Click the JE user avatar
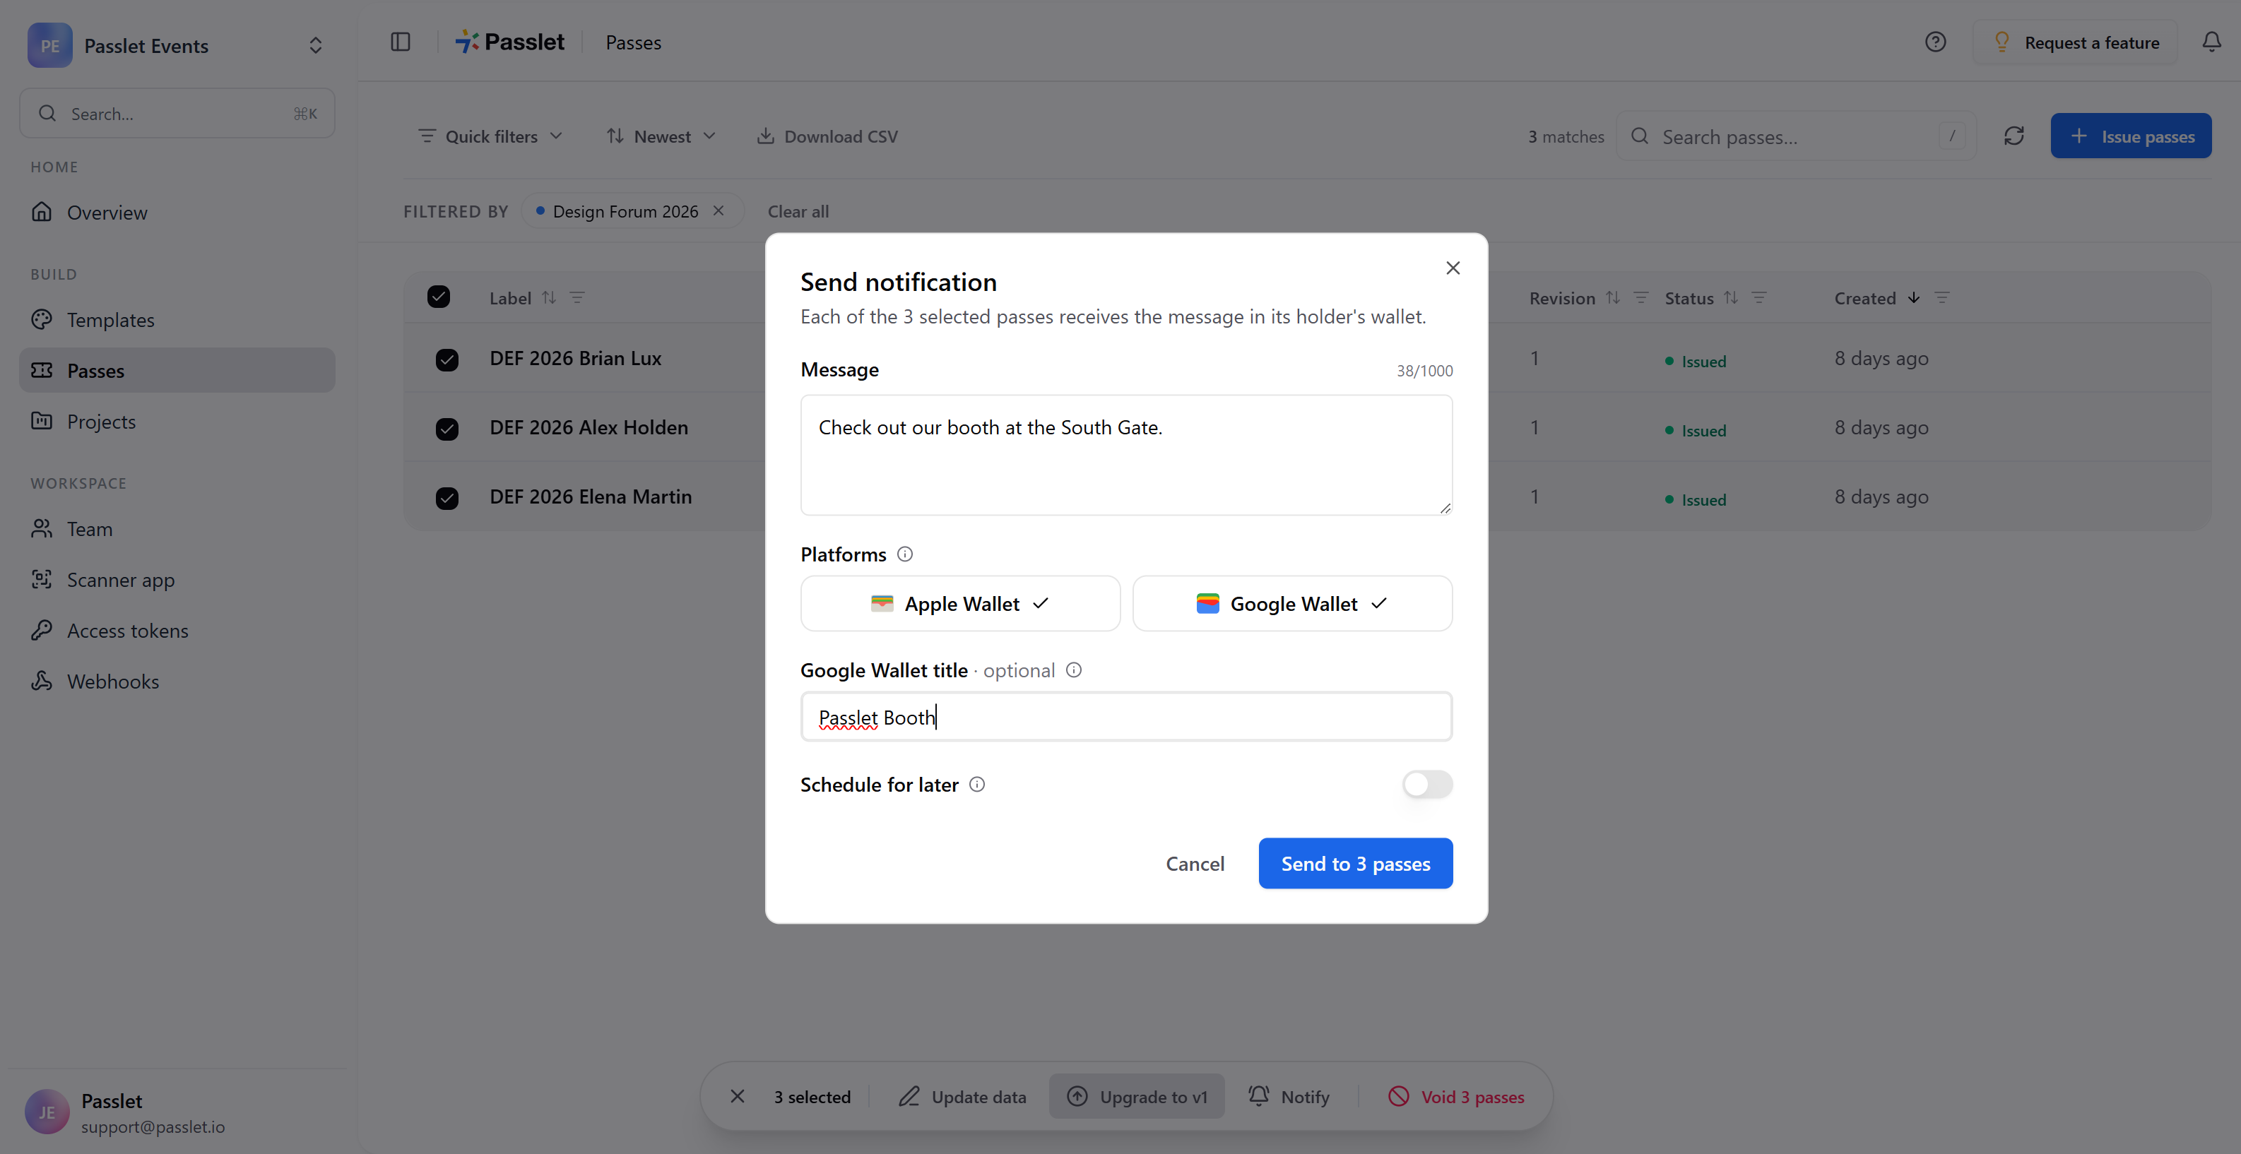The width and height of the screenshot is (2241, 1154). [x=47, y=1112]
